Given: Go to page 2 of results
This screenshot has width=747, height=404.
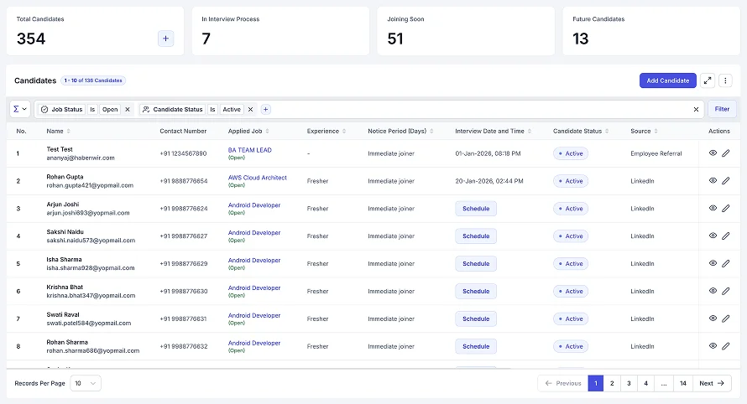Looking at the screenshot, I should 612,383.
